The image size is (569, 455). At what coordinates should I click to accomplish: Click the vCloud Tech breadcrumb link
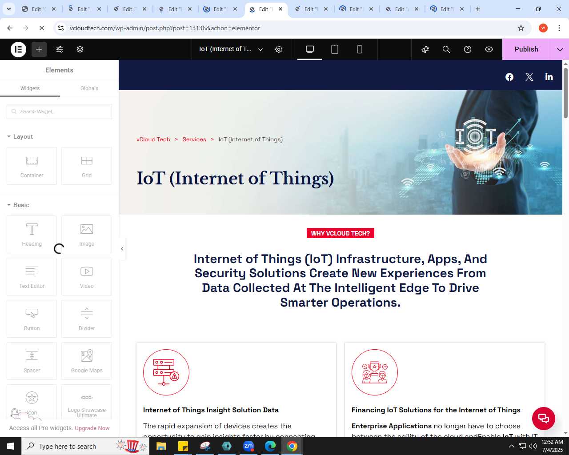[153, 140]
